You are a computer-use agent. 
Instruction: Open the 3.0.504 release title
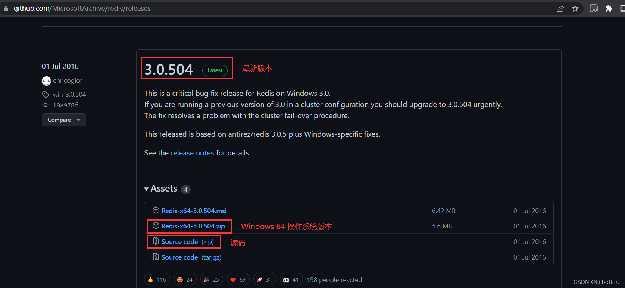(x=169, y=69)
